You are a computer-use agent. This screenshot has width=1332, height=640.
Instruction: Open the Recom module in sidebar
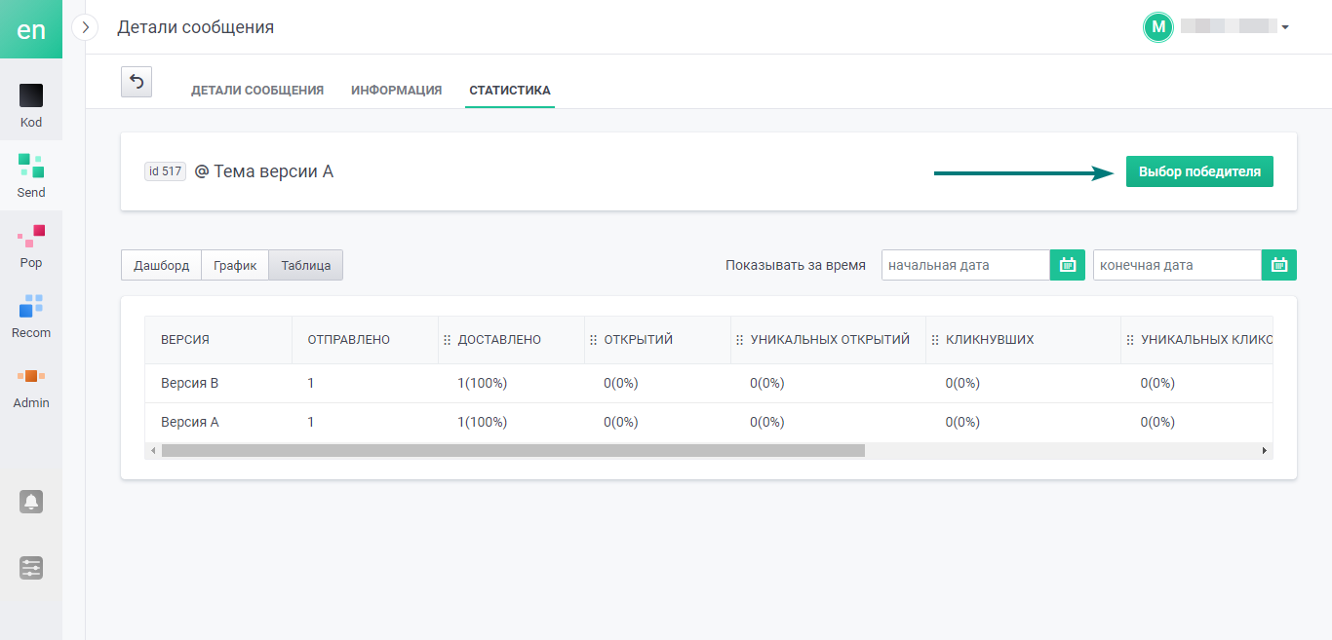pos(31,316)
